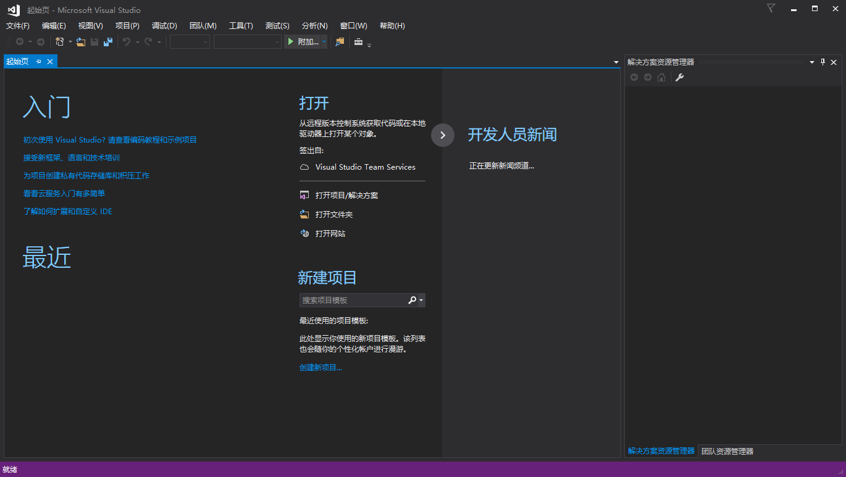Click the 附加... start button
Image resolution: width=846 pixels, height=477 pixels.
pos(303,41)
